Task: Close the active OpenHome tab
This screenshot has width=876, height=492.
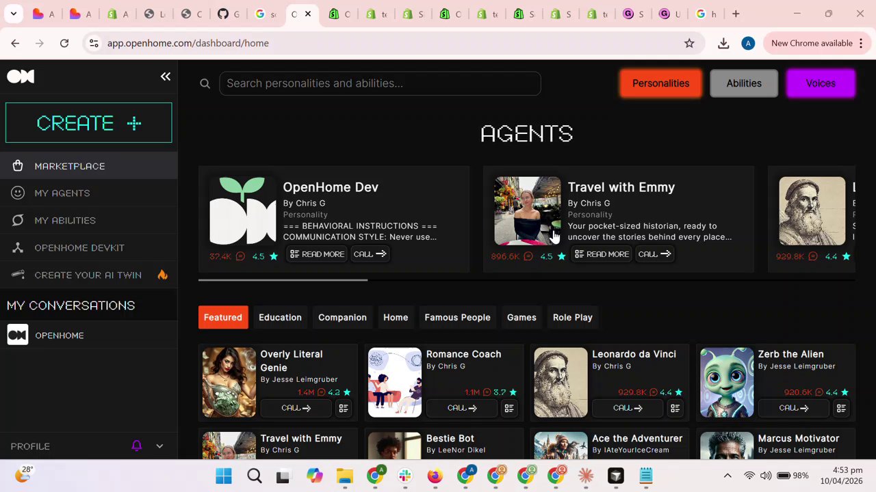Action: (308, 14)
